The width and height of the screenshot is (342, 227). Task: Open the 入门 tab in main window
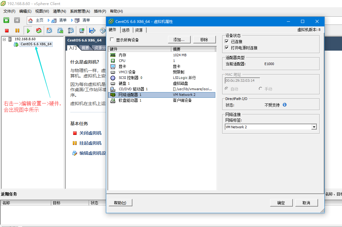(x=72, y=48)
